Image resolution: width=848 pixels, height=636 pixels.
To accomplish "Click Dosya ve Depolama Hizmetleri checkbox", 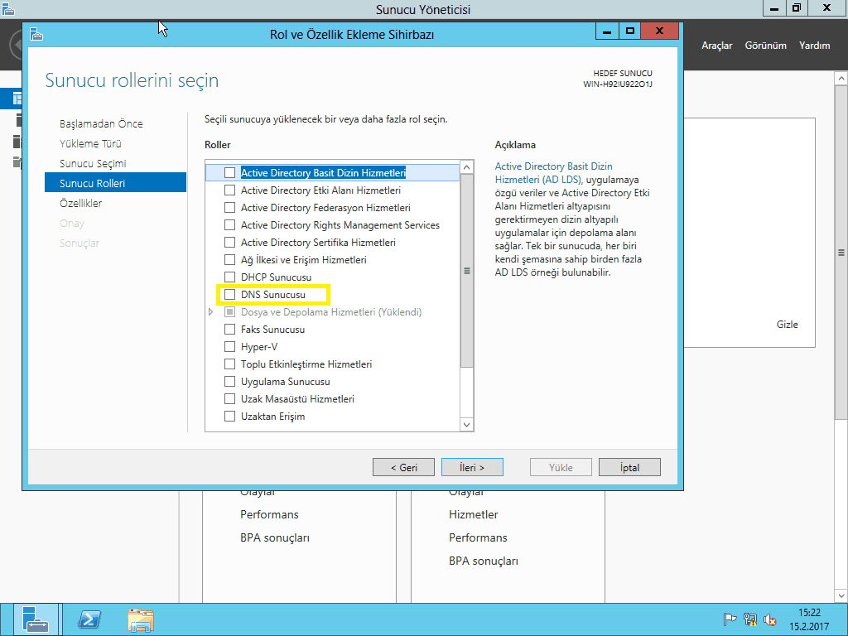I will (x=230, y=312).
